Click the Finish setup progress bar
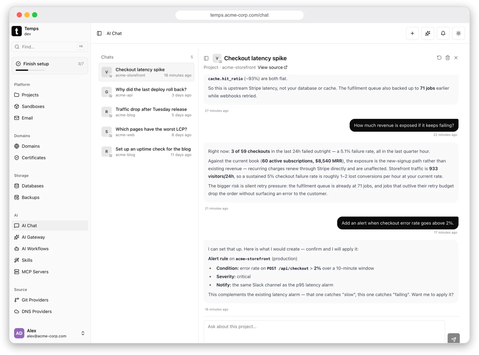Image resolution: width=479 pixels, height=355 pixels. tap(30, 70)
